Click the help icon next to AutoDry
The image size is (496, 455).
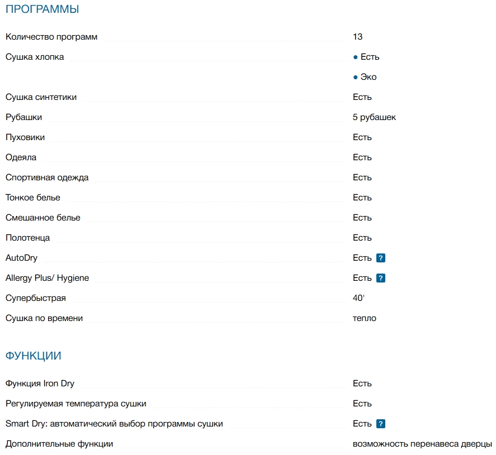click(x=381, y=258)
